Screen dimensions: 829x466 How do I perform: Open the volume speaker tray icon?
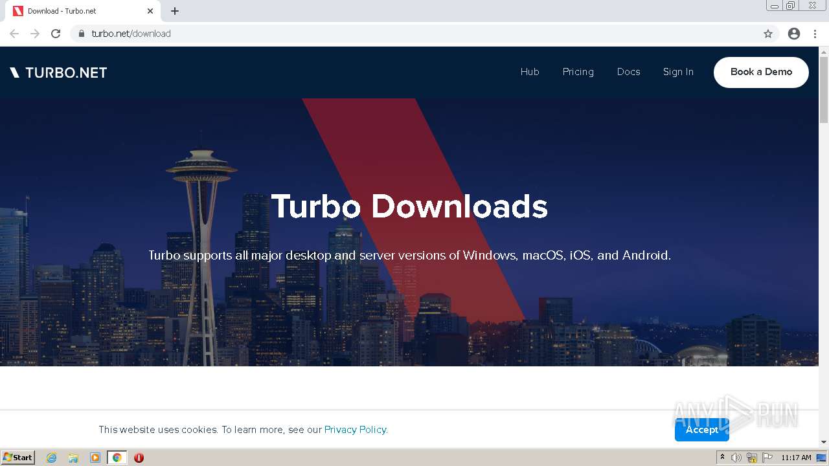click(736, 458)
